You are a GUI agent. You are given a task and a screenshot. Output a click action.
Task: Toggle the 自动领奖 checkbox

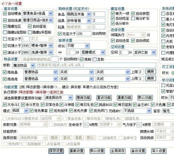[133, 41]
